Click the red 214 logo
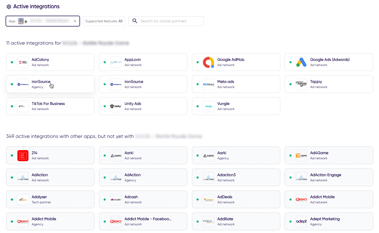The width and height of the screenshot is (379, 233). click(x=23, y=155)
